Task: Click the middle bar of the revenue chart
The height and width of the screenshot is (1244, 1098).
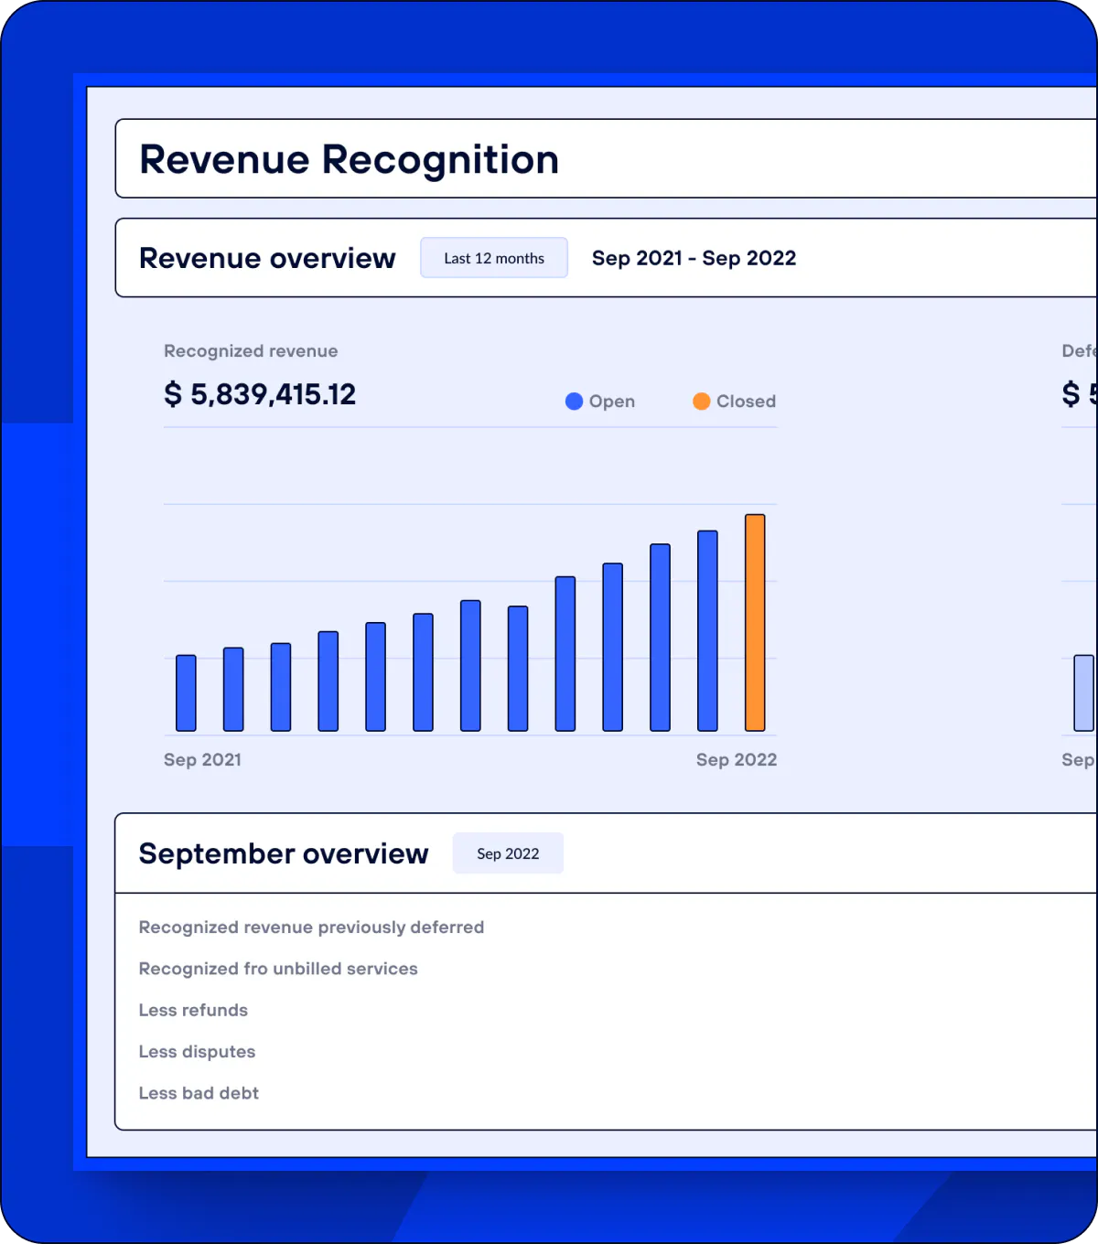Action: 468,665
